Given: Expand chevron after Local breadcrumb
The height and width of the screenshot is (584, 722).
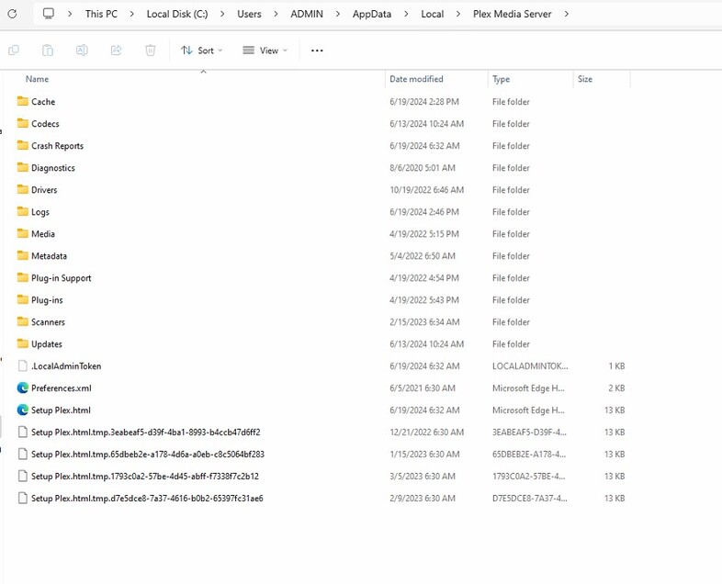Looking at the screenshot, I should click(458, 14).
